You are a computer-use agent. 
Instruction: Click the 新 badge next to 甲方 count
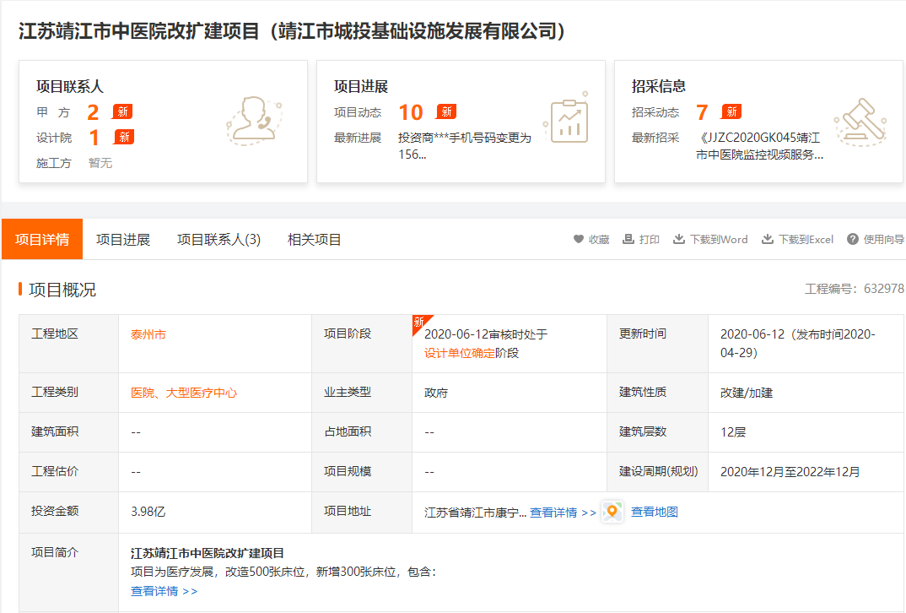coord(122,111)
